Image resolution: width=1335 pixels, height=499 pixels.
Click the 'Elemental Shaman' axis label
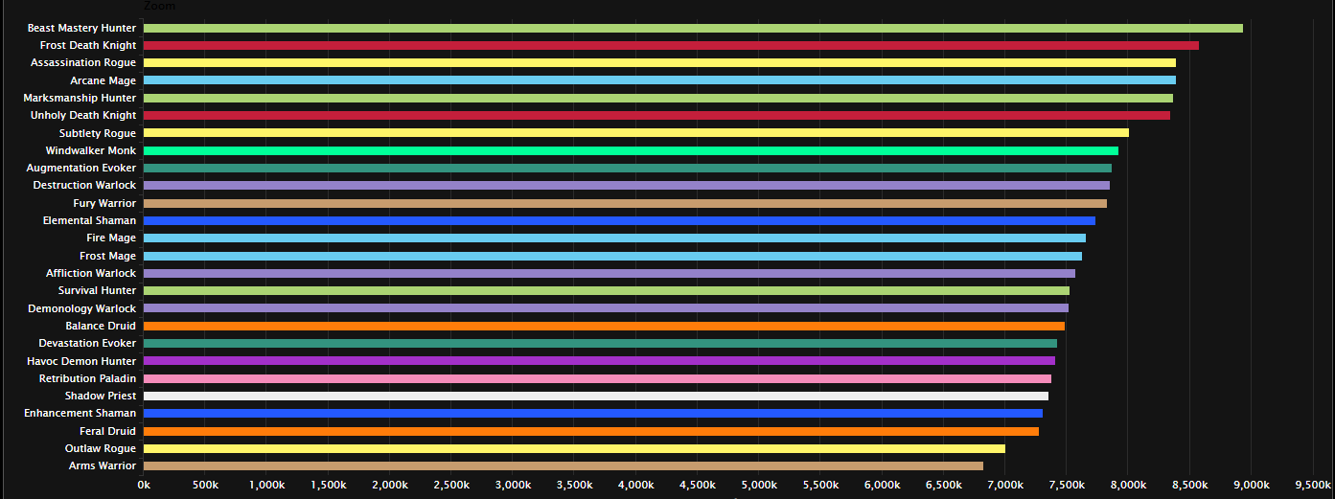(x=90, y=220)
